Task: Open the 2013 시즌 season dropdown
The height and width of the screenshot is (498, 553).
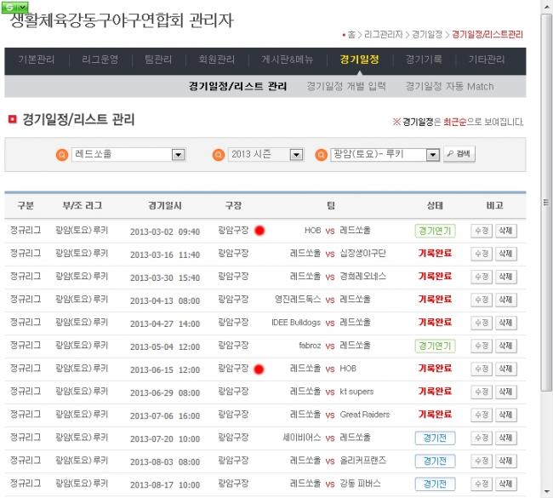Action: pos(265,155)
